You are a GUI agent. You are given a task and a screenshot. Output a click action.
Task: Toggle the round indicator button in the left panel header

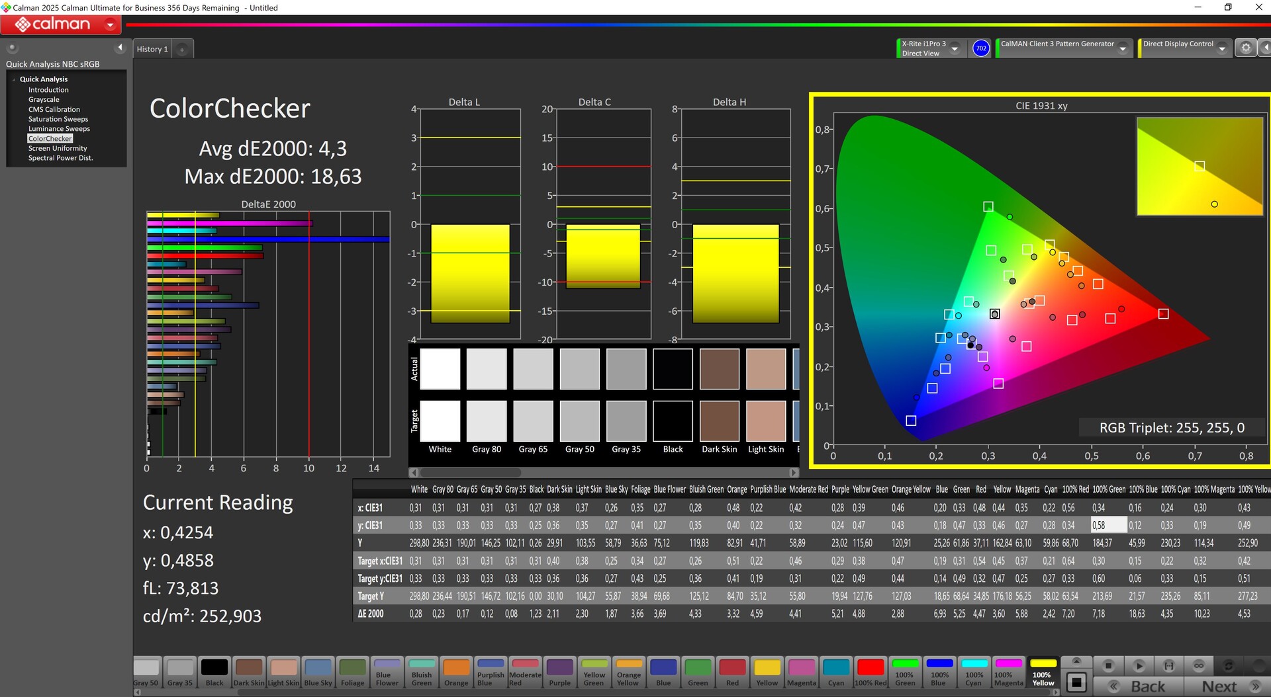coord(12,48)
